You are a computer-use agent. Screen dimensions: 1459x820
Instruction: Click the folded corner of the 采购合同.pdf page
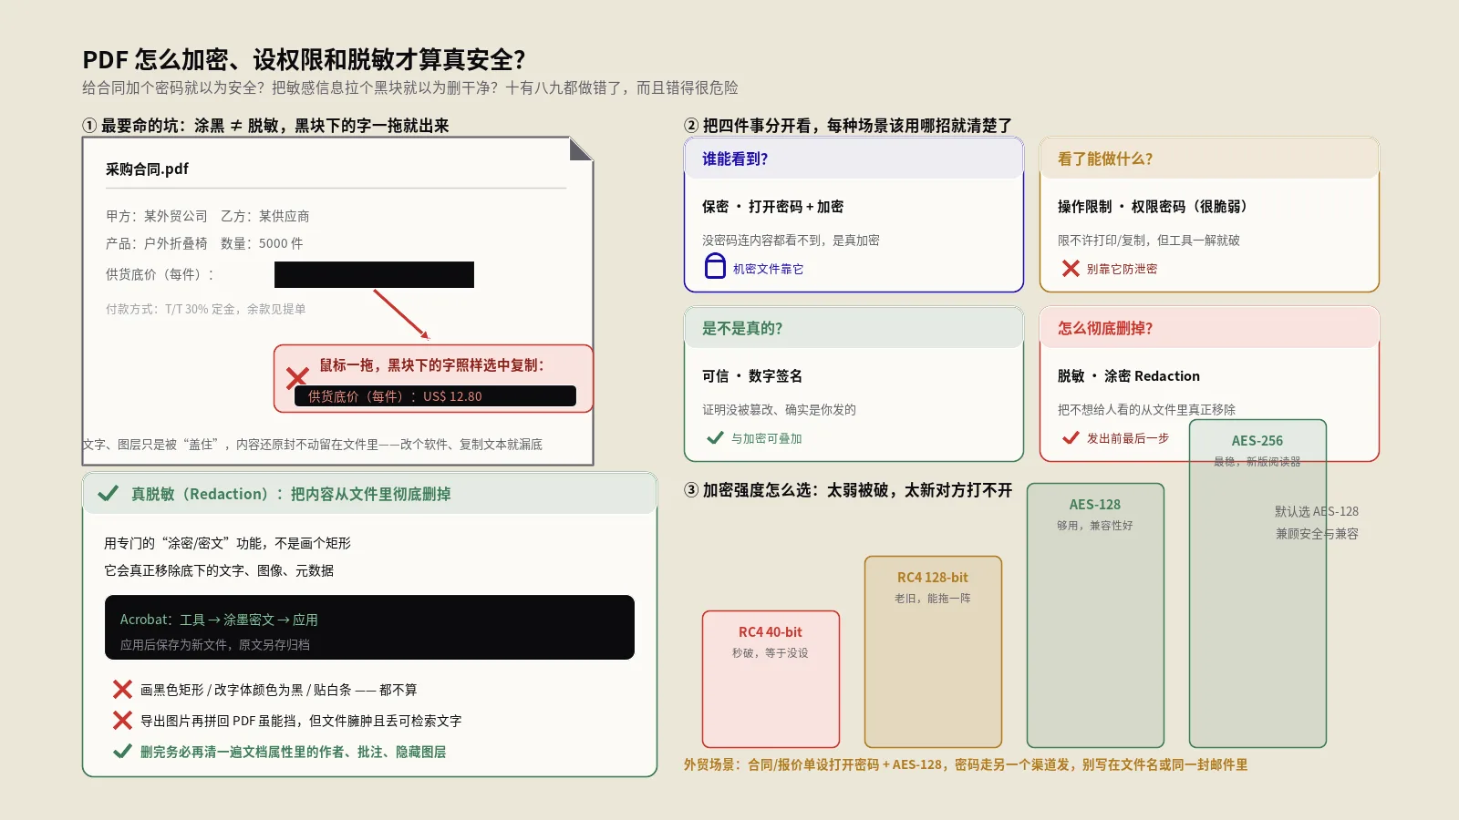pos(581,149)
